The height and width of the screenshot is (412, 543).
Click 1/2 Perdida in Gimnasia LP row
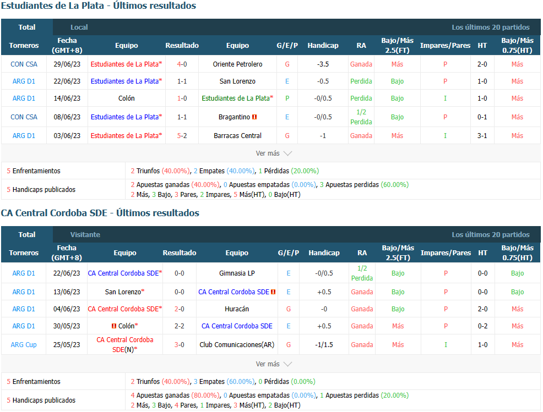point(362,273)
